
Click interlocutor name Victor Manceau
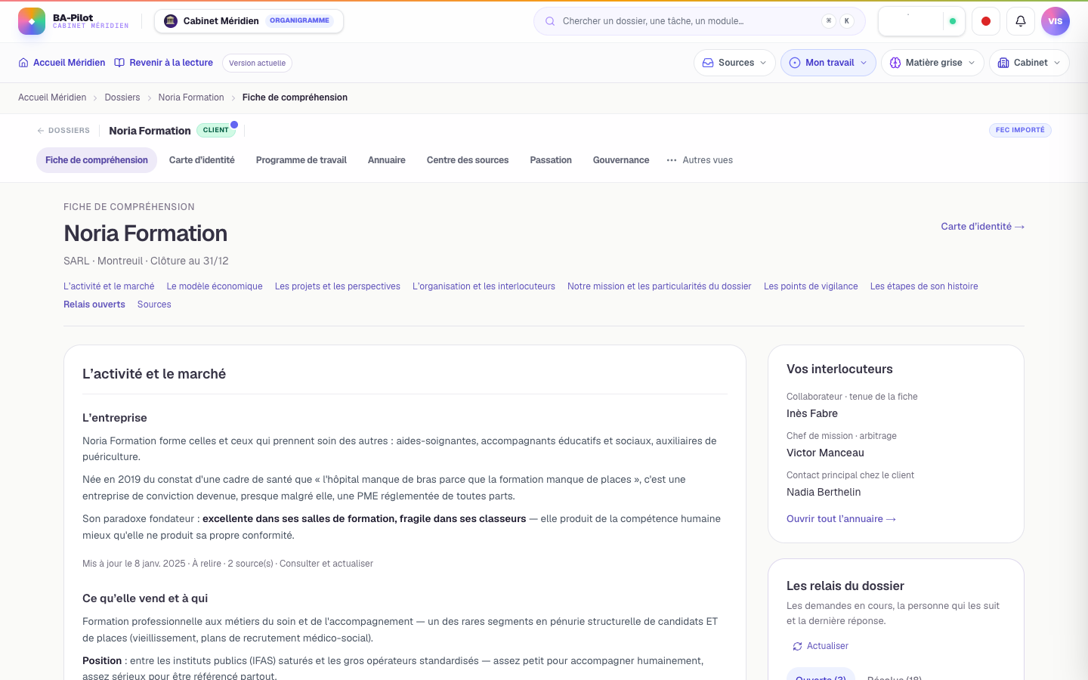point(825,453)
